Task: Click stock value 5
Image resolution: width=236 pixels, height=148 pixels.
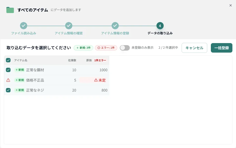Action: pyautogui.click(x=75, y=80)
